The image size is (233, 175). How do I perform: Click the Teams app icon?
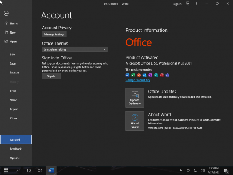point(167,75)
